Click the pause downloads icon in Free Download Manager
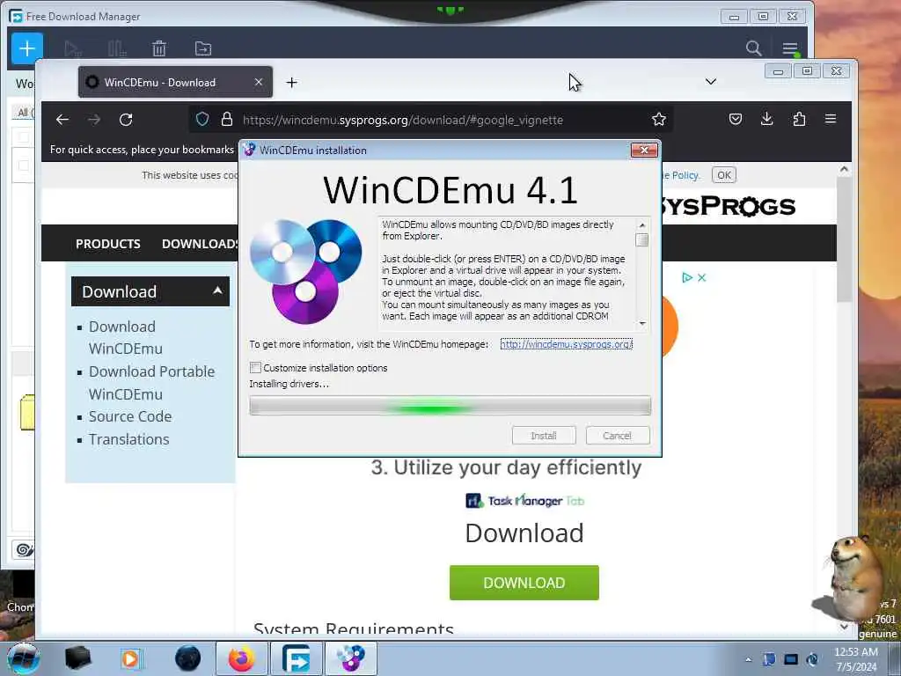 [x=117, y=49]
